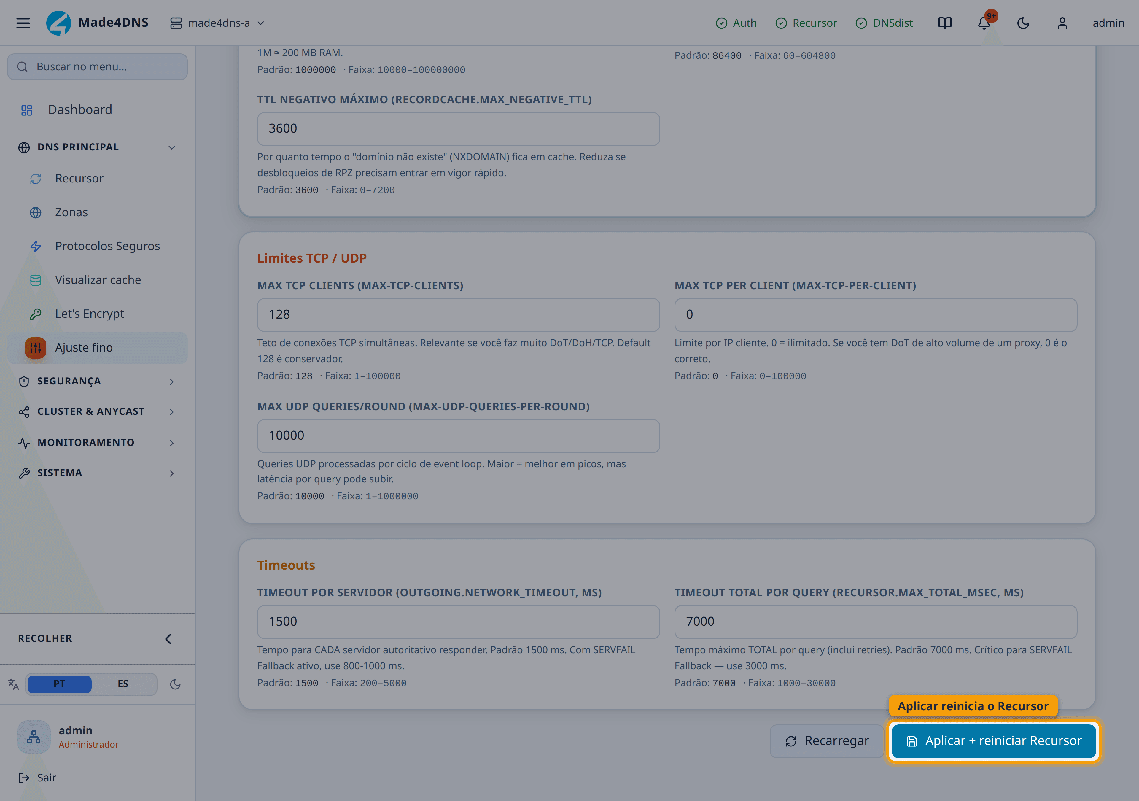This screenshot has width=1139, height=801.
Task: Click the Visualizar cache database icon
Action: click(x=36, y=280)
